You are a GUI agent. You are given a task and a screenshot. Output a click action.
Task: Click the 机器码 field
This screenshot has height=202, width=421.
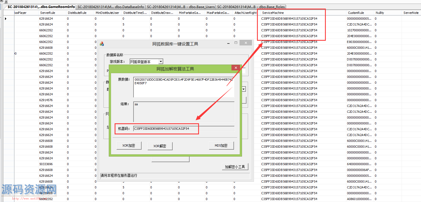pos(183,129)
